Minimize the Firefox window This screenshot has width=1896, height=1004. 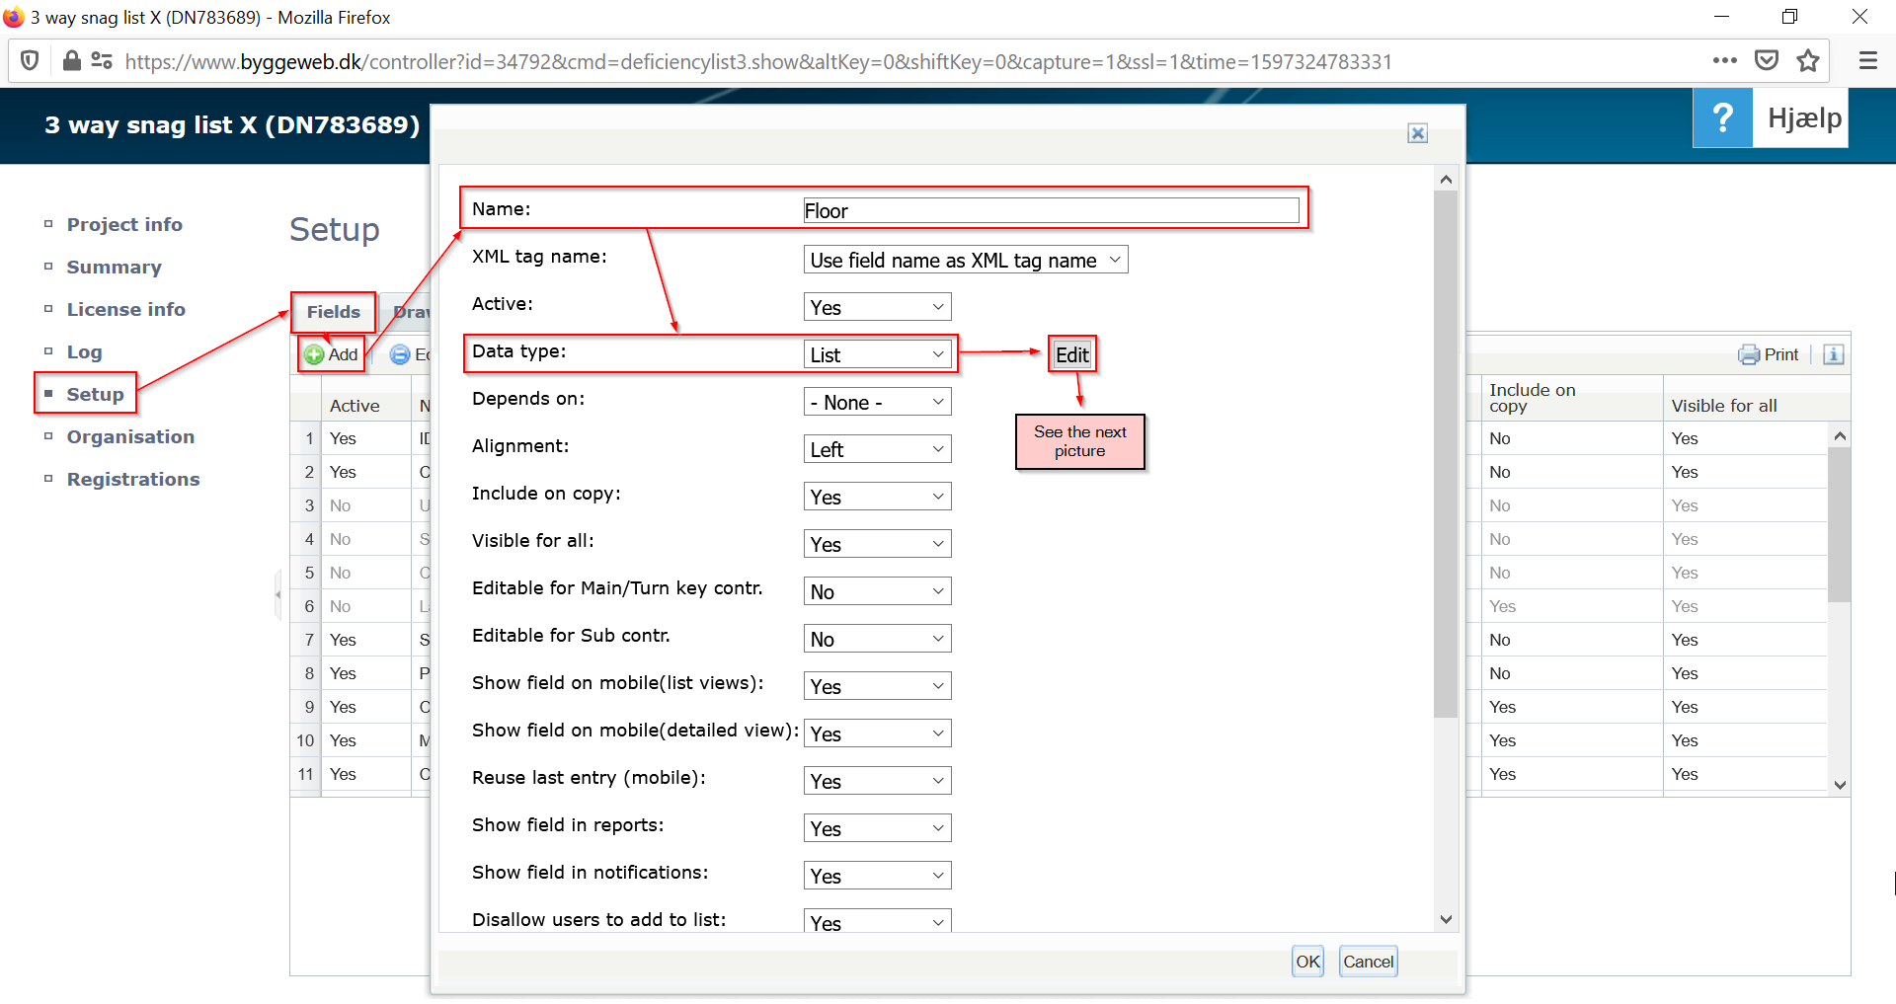tap(1721, 17)
